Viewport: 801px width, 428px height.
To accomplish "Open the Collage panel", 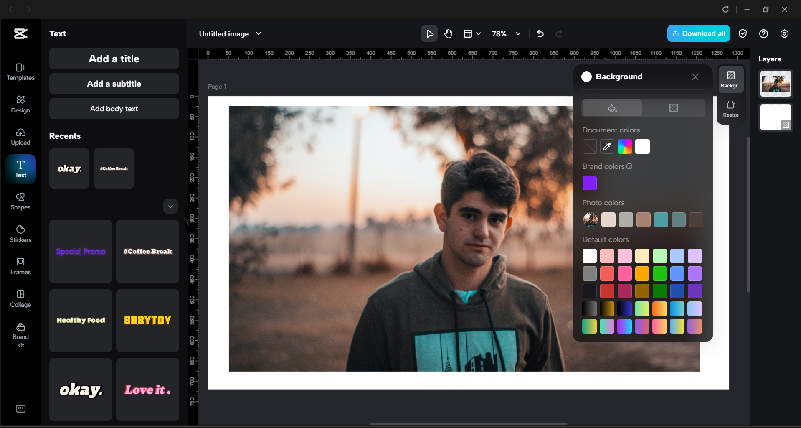I will tap(20, 298).
